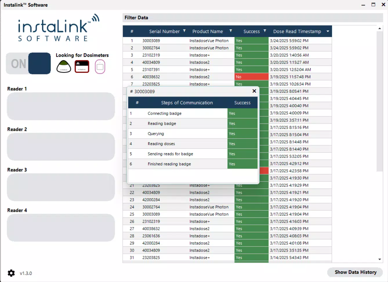Image resolution: width=388 pixels, height=282 pixels.
Task: Click the v1.3.0 version label
Action: [x=26, y=273]
